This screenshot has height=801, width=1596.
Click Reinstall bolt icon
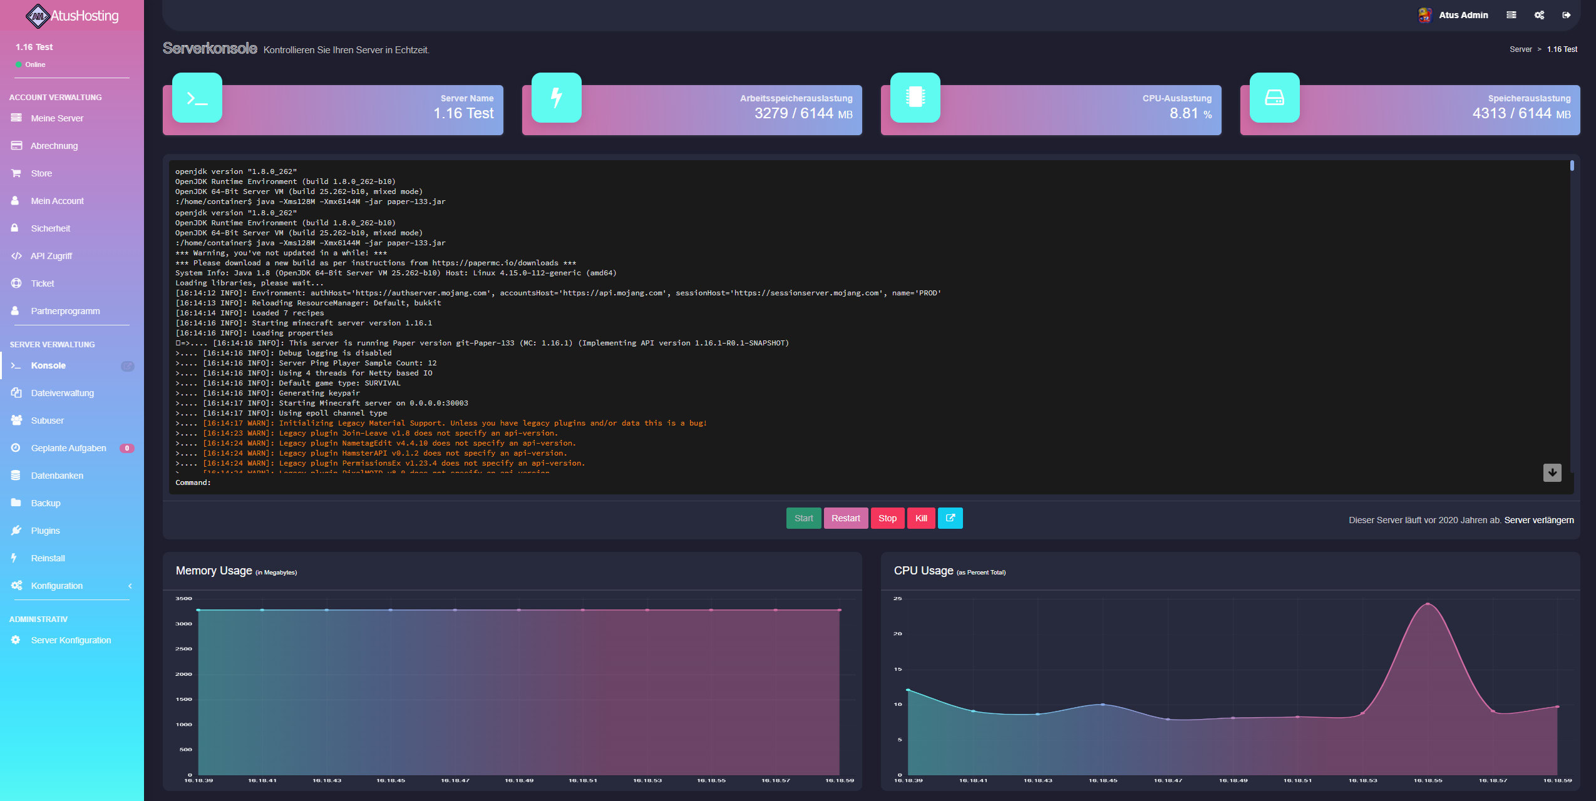[14, 558]
